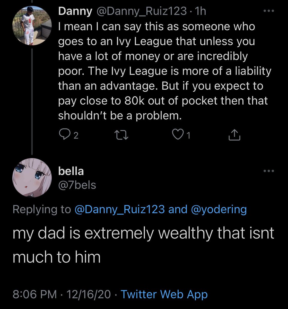Open Danny's profile picture

tap(32, 26)
